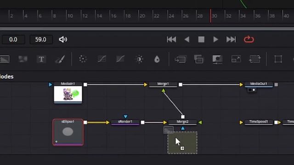The image size is (294, 165).
Task: Add a Background node from toolbar
Action: [x=5, y=59]
